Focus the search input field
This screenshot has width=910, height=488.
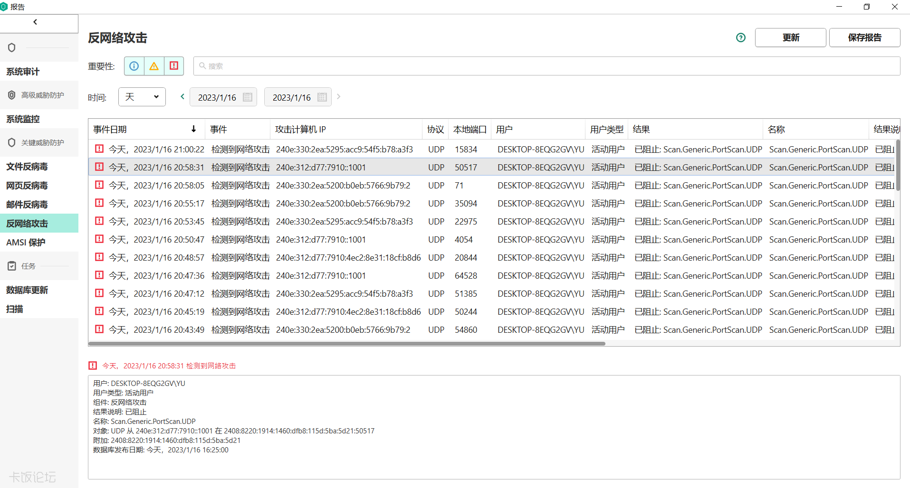coord(546,66)
